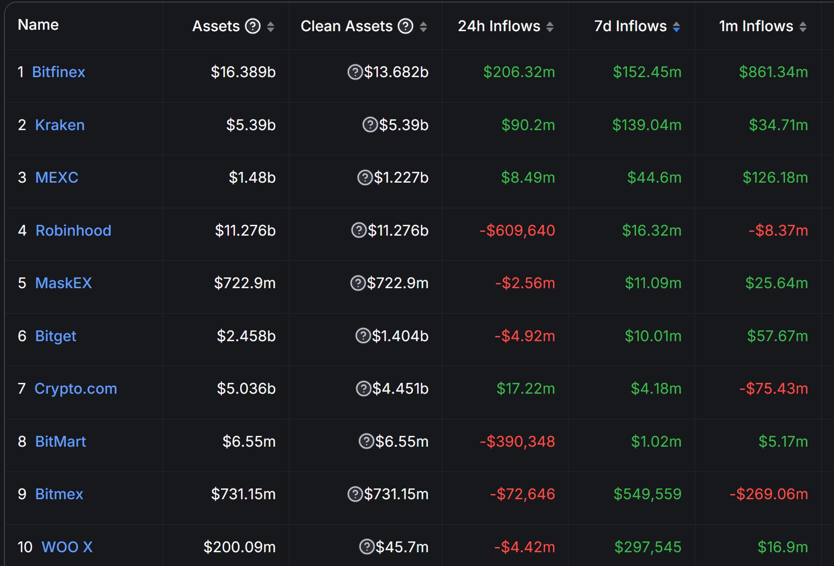
Task: Open the BitMart exchange page
Action: 60,441
